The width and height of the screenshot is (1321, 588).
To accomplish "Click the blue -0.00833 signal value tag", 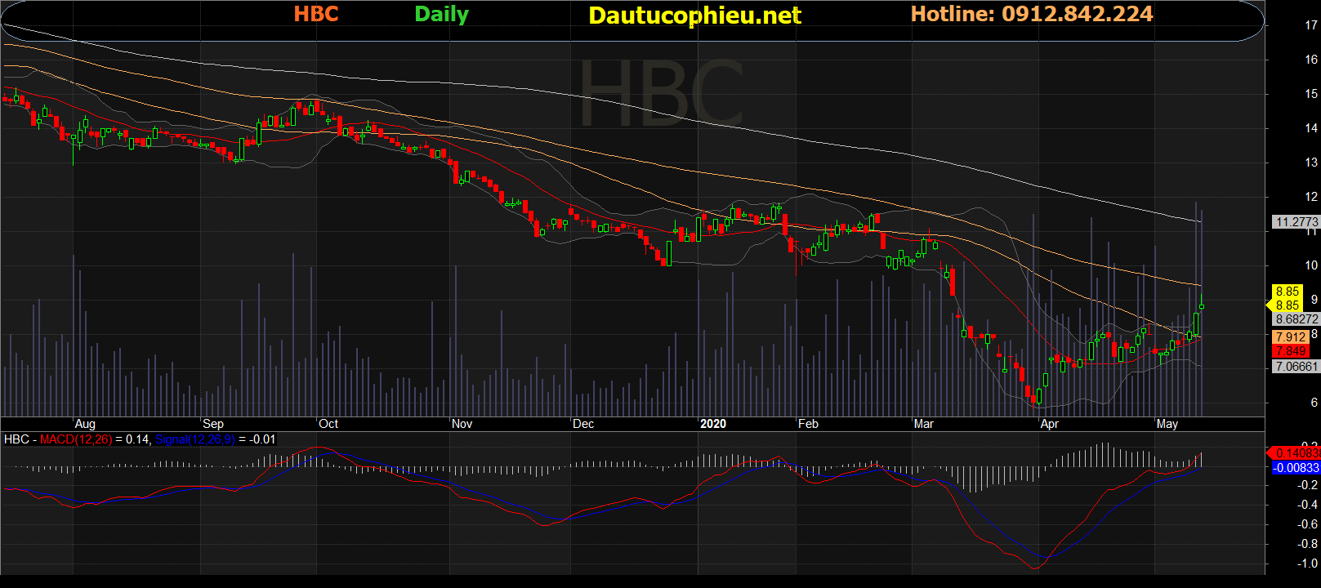I will 1296,468.
